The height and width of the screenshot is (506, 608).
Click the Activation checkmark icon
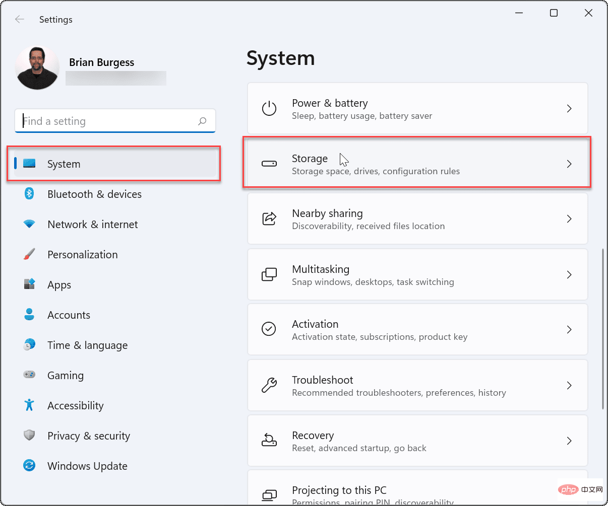coord(269,329)
